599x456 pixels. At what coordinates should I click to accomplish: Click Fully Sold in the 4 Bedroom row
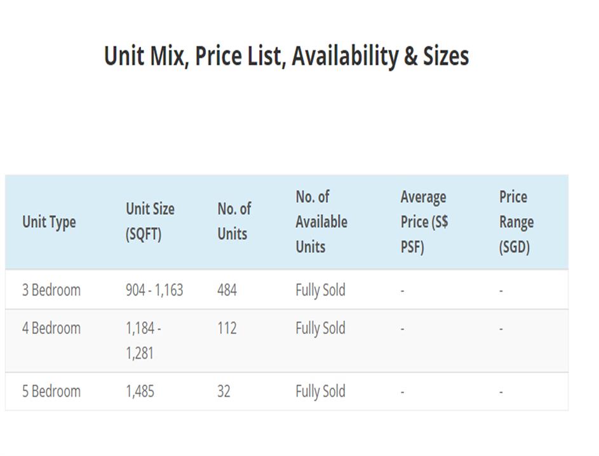pyautogui.click(x=320, y=328)
